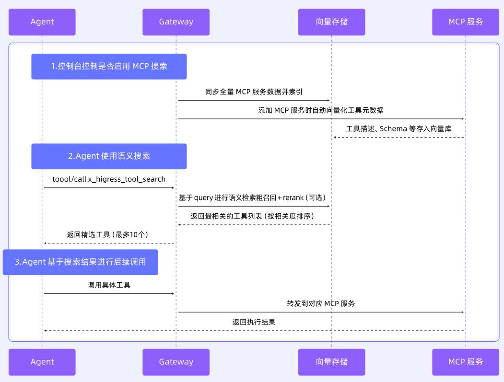Click the top 向量存储 participant box
Screen dimensions: 504x382
coord(331,22)
